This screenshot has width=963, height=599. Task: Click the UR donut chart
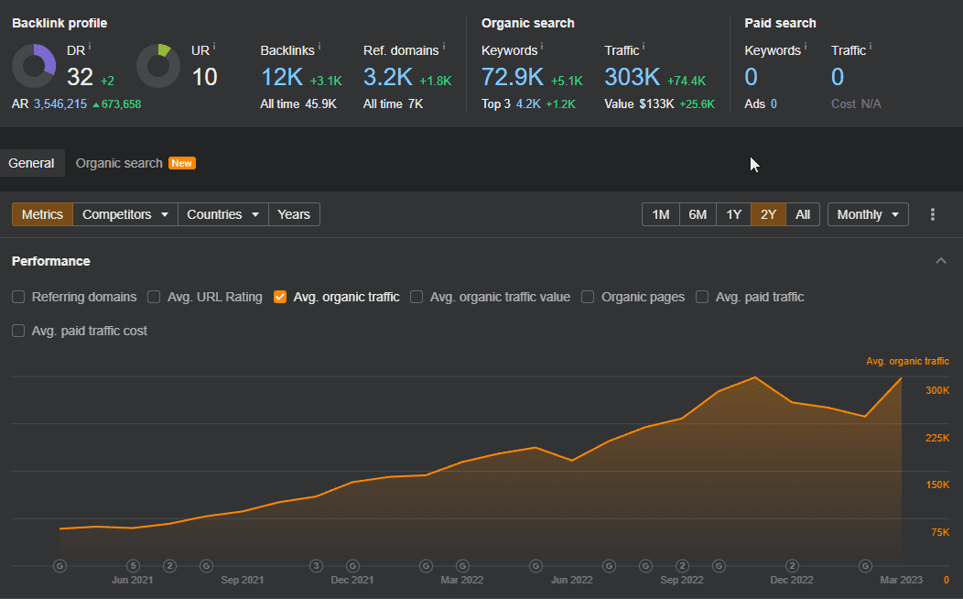(x=158, y=66)
